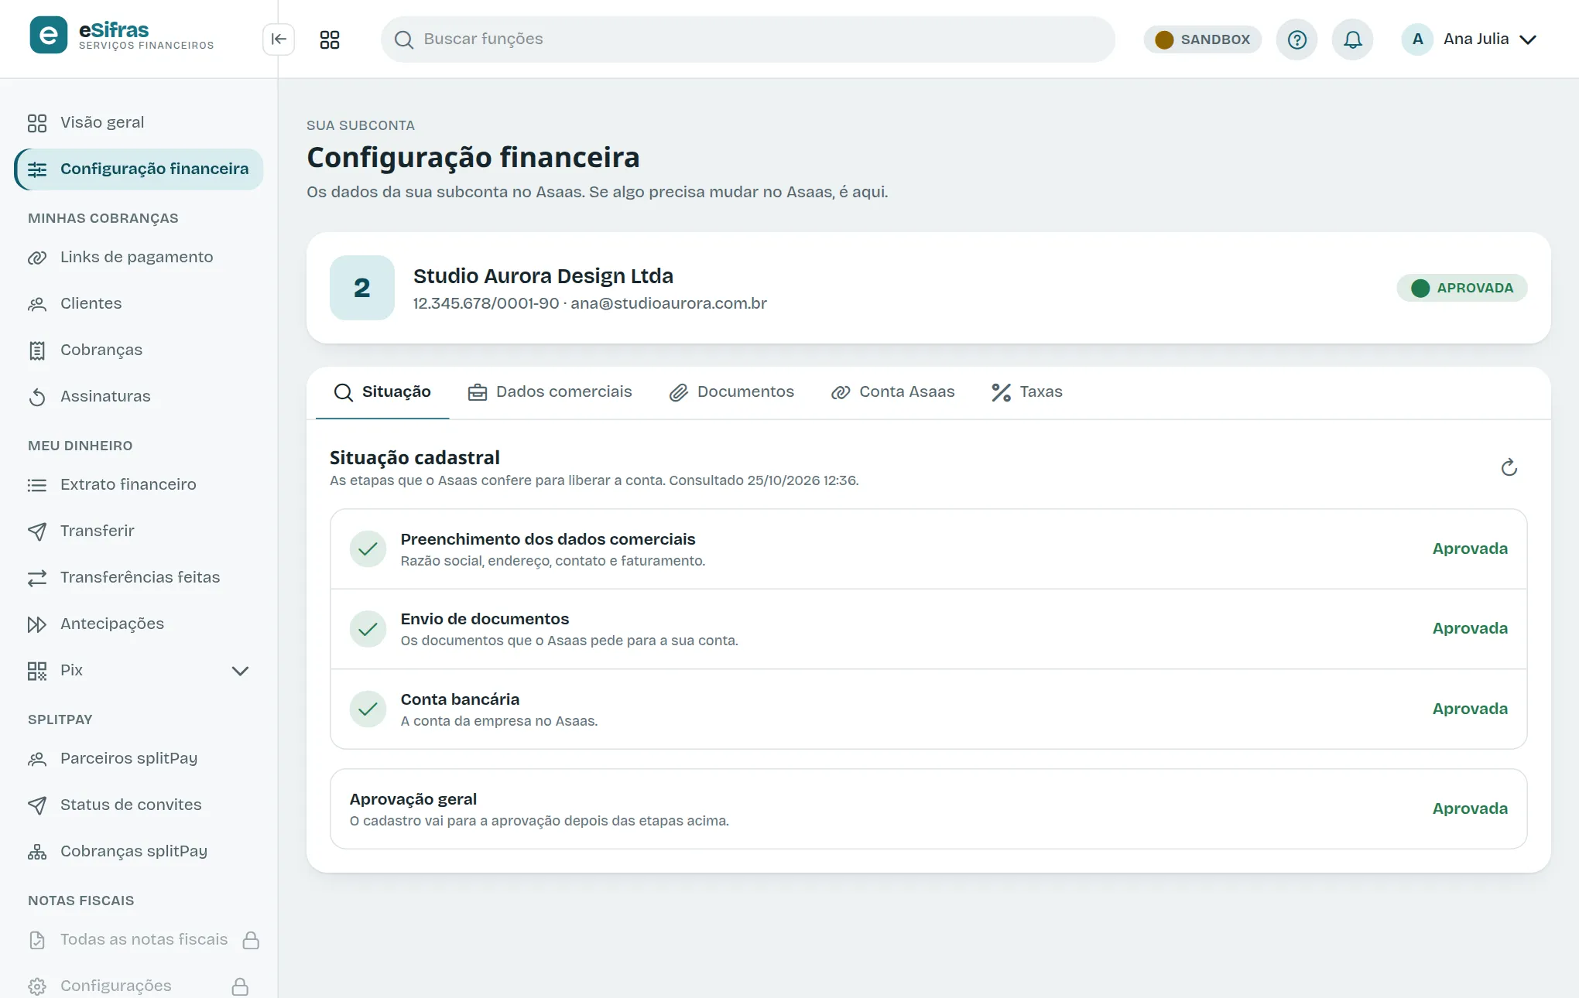Go to Links de pagamento
Screen dimensions: 1579x998
tap(139, 257)
